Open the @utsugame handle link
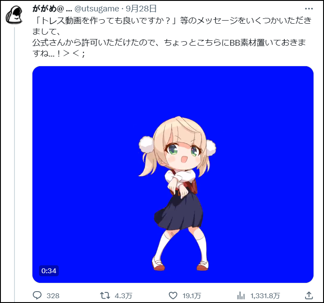 tap(96, 9)
